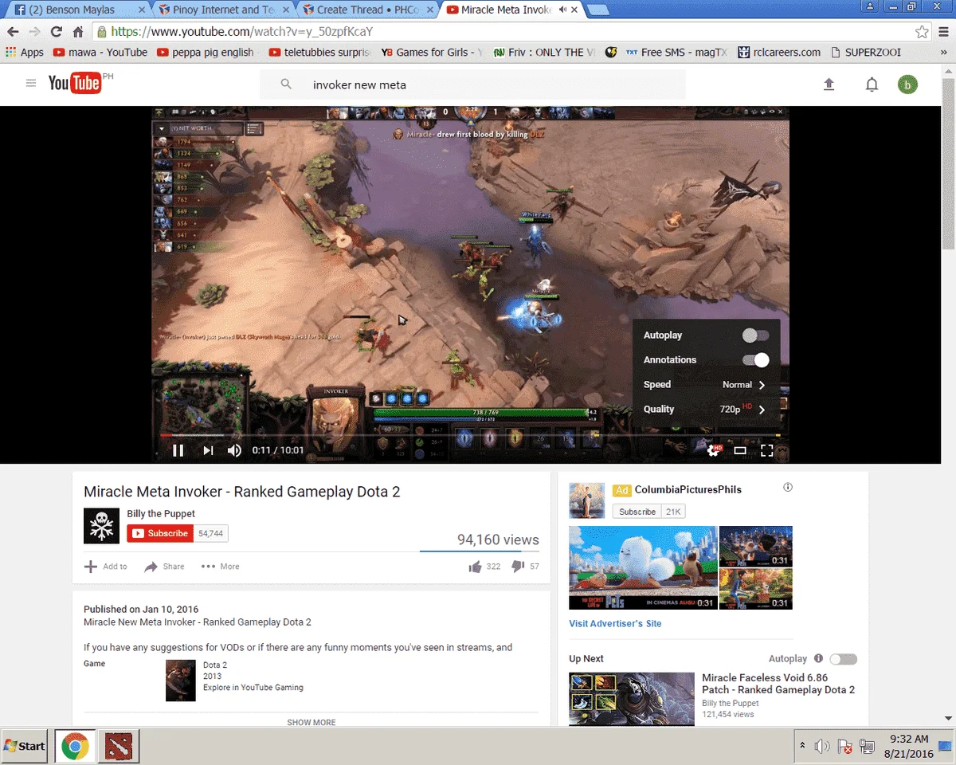956x765 pixels.
Task: Subscribe to Billy the Puppet
Action: pyautogui.click(x=160, y=533)
